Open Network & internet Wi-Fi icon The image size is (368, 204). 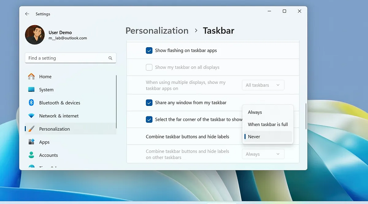point(31,116)
